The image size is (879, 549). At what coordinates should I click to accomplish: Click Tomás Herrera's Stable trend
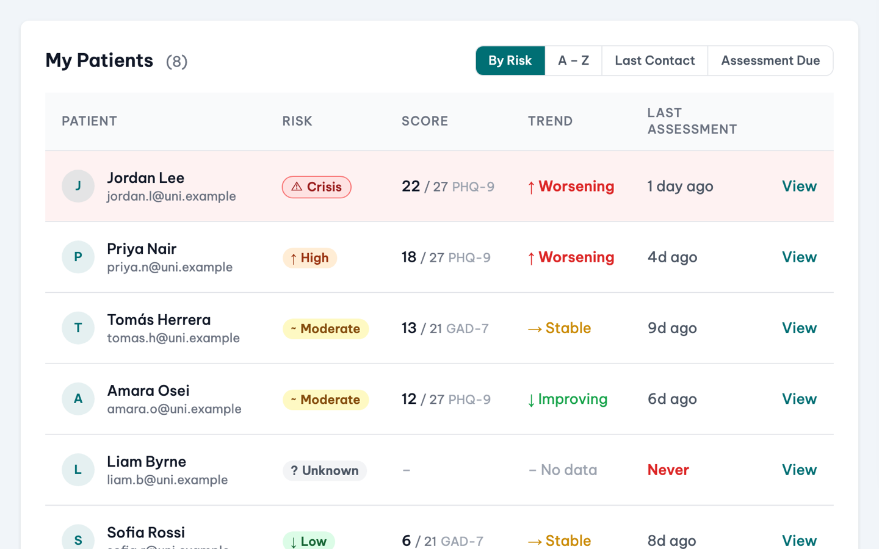click(559, 328)
